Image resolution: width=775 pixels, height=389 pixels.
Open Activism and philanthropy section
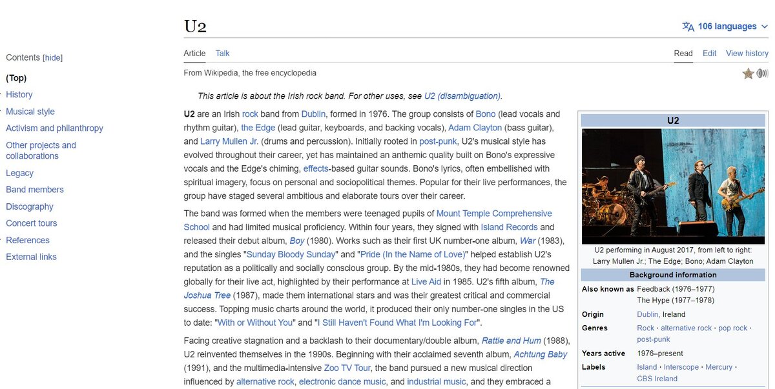pos(54,128)
